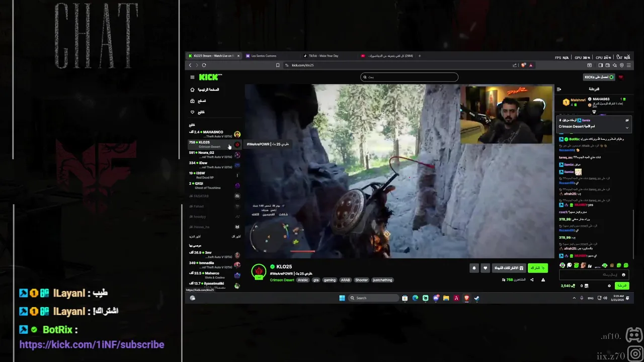Show hidden system tray icons
Viewport: 644px width, 362px height.
click(x=574, y=298)
